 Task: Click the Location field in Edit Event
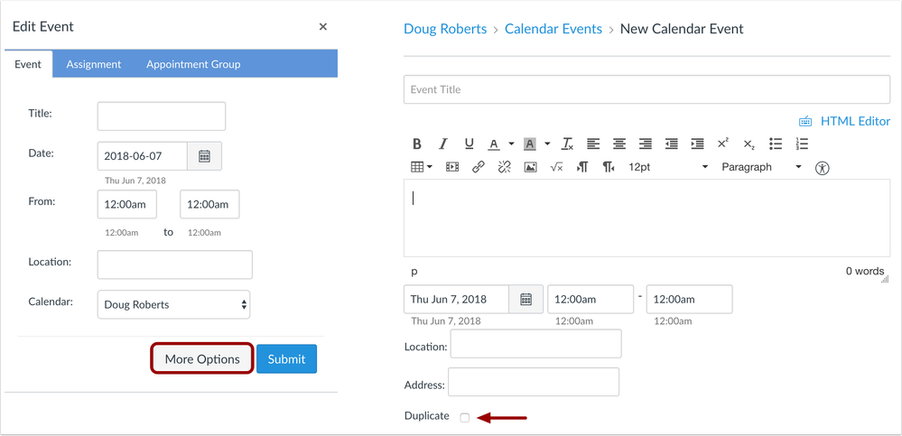pyautogui.click(x=175, y=264)
